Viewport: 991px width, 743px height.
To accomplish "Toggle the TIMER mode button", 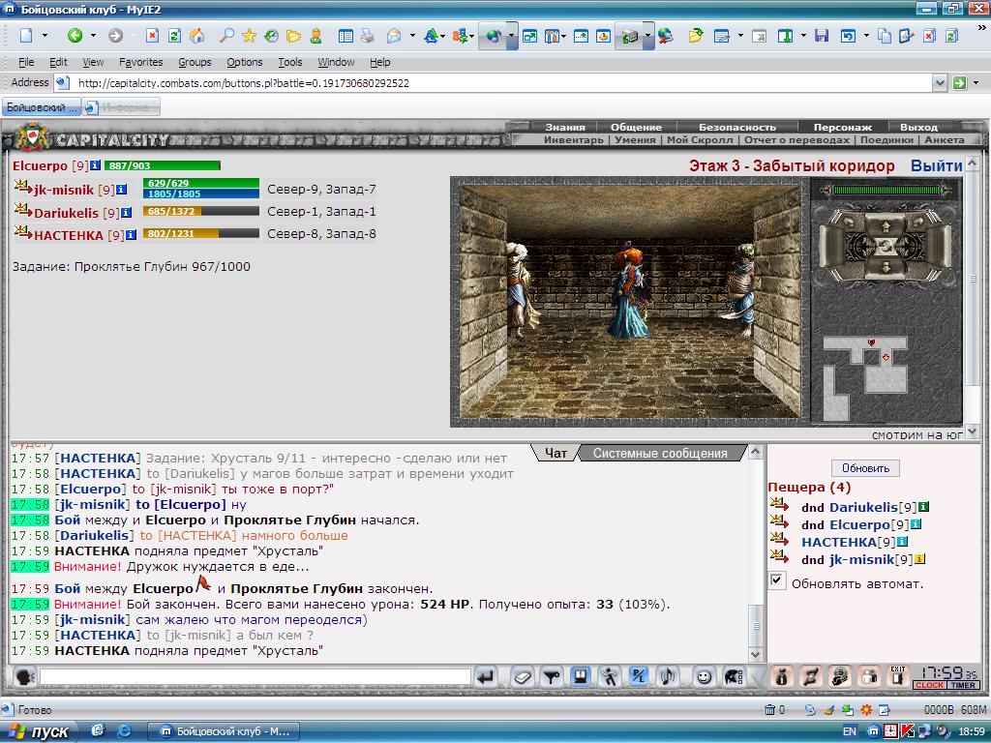I will click(x=963, y=685).
